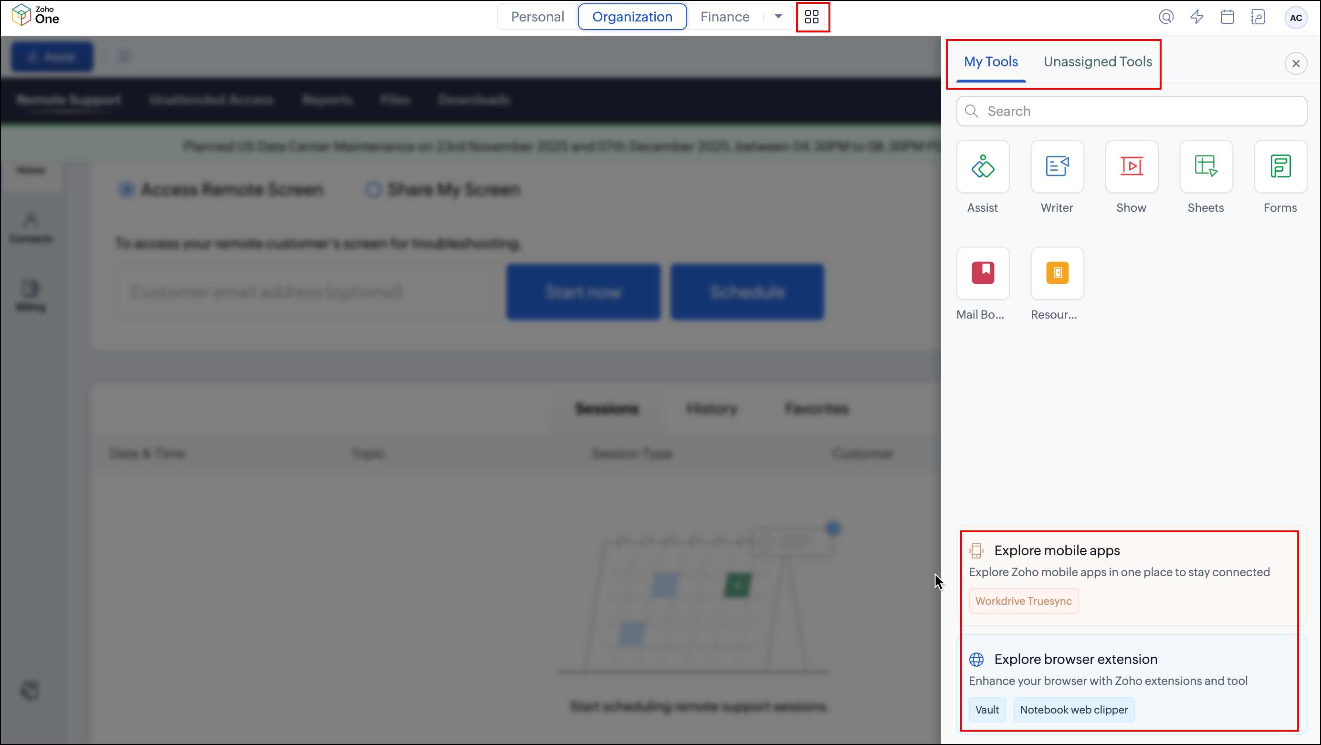Expand the spaces dropdown arrow after Finance
This screenshot has width=1321, height=745.
[778, 16]
